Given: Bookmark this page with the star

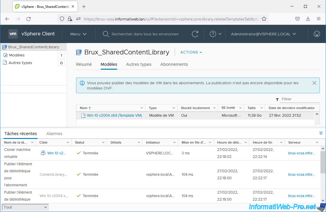Looking at the screenshot, I should click(264, 19).
